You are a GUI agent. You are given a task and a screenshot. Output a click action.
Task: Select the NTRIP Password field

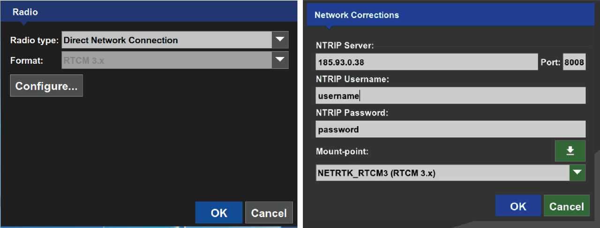pyautogui.click(x=450, y=129)
